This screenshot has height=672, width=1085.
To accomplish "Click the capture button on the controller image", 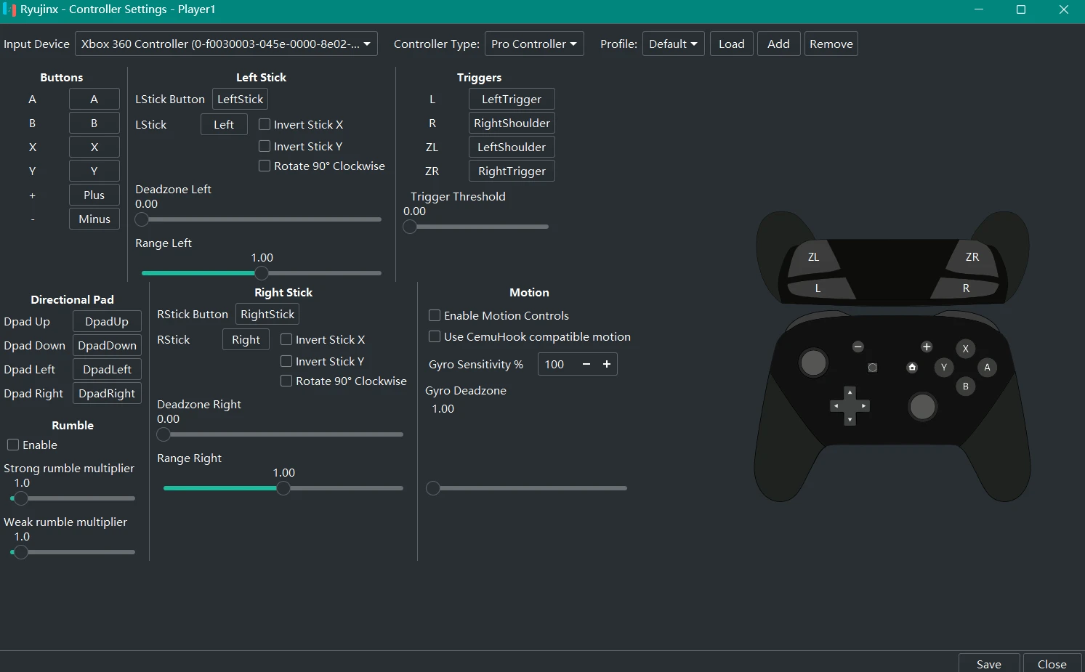I will pyautogui.click(x=873, y=368).
